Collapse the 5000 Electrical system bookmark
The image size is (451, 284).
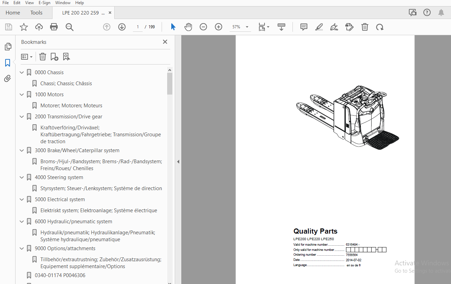click(22, 199)
